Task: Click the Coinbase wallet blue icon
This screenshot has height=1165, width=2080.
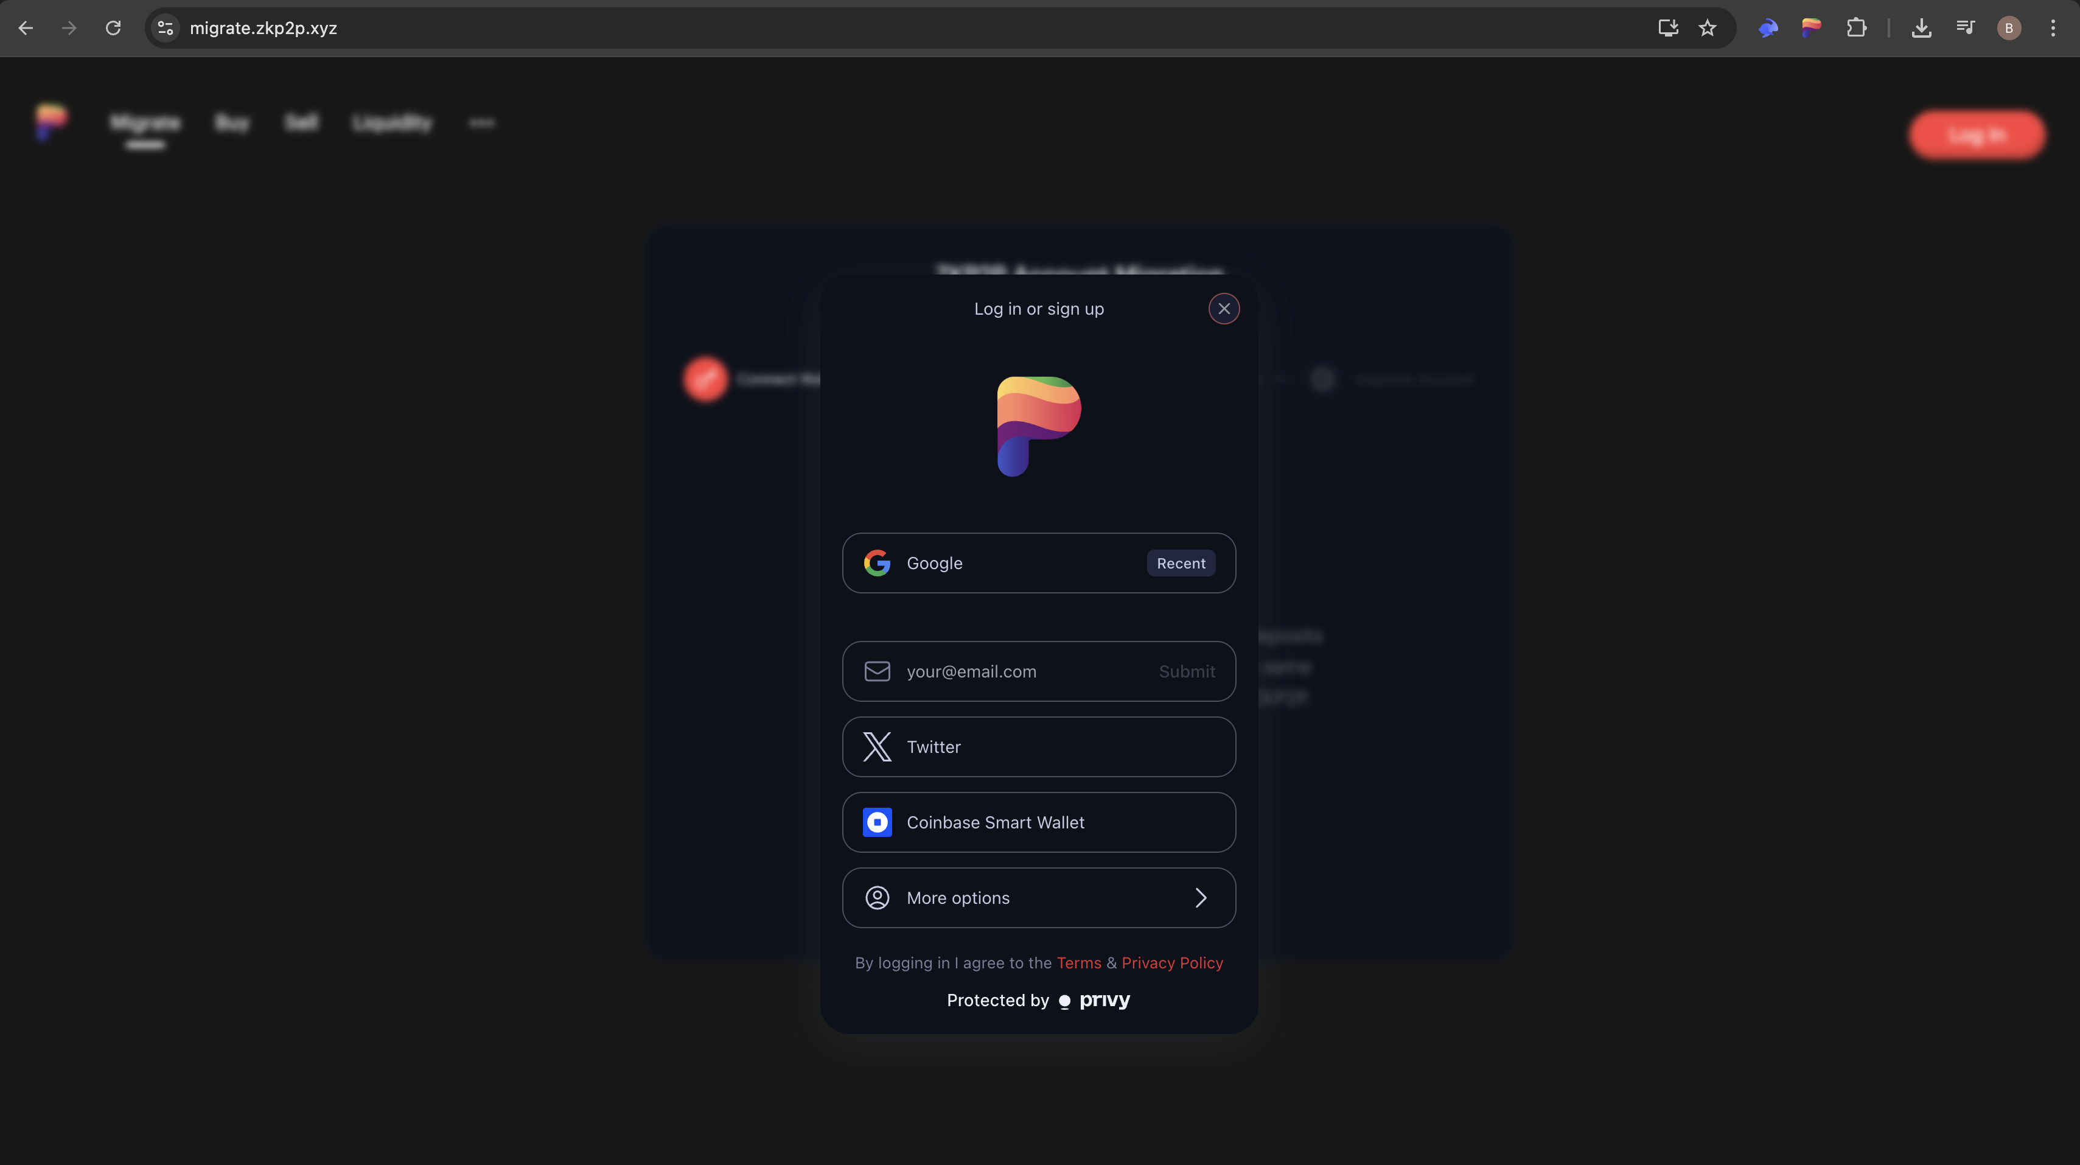Action: coord(877,822)
